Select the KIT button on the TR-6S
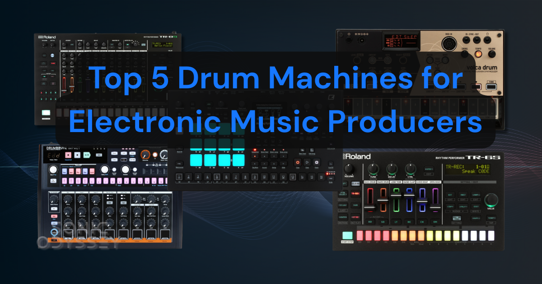Viewport: 542px width, 284px height. tap(450, 195)
